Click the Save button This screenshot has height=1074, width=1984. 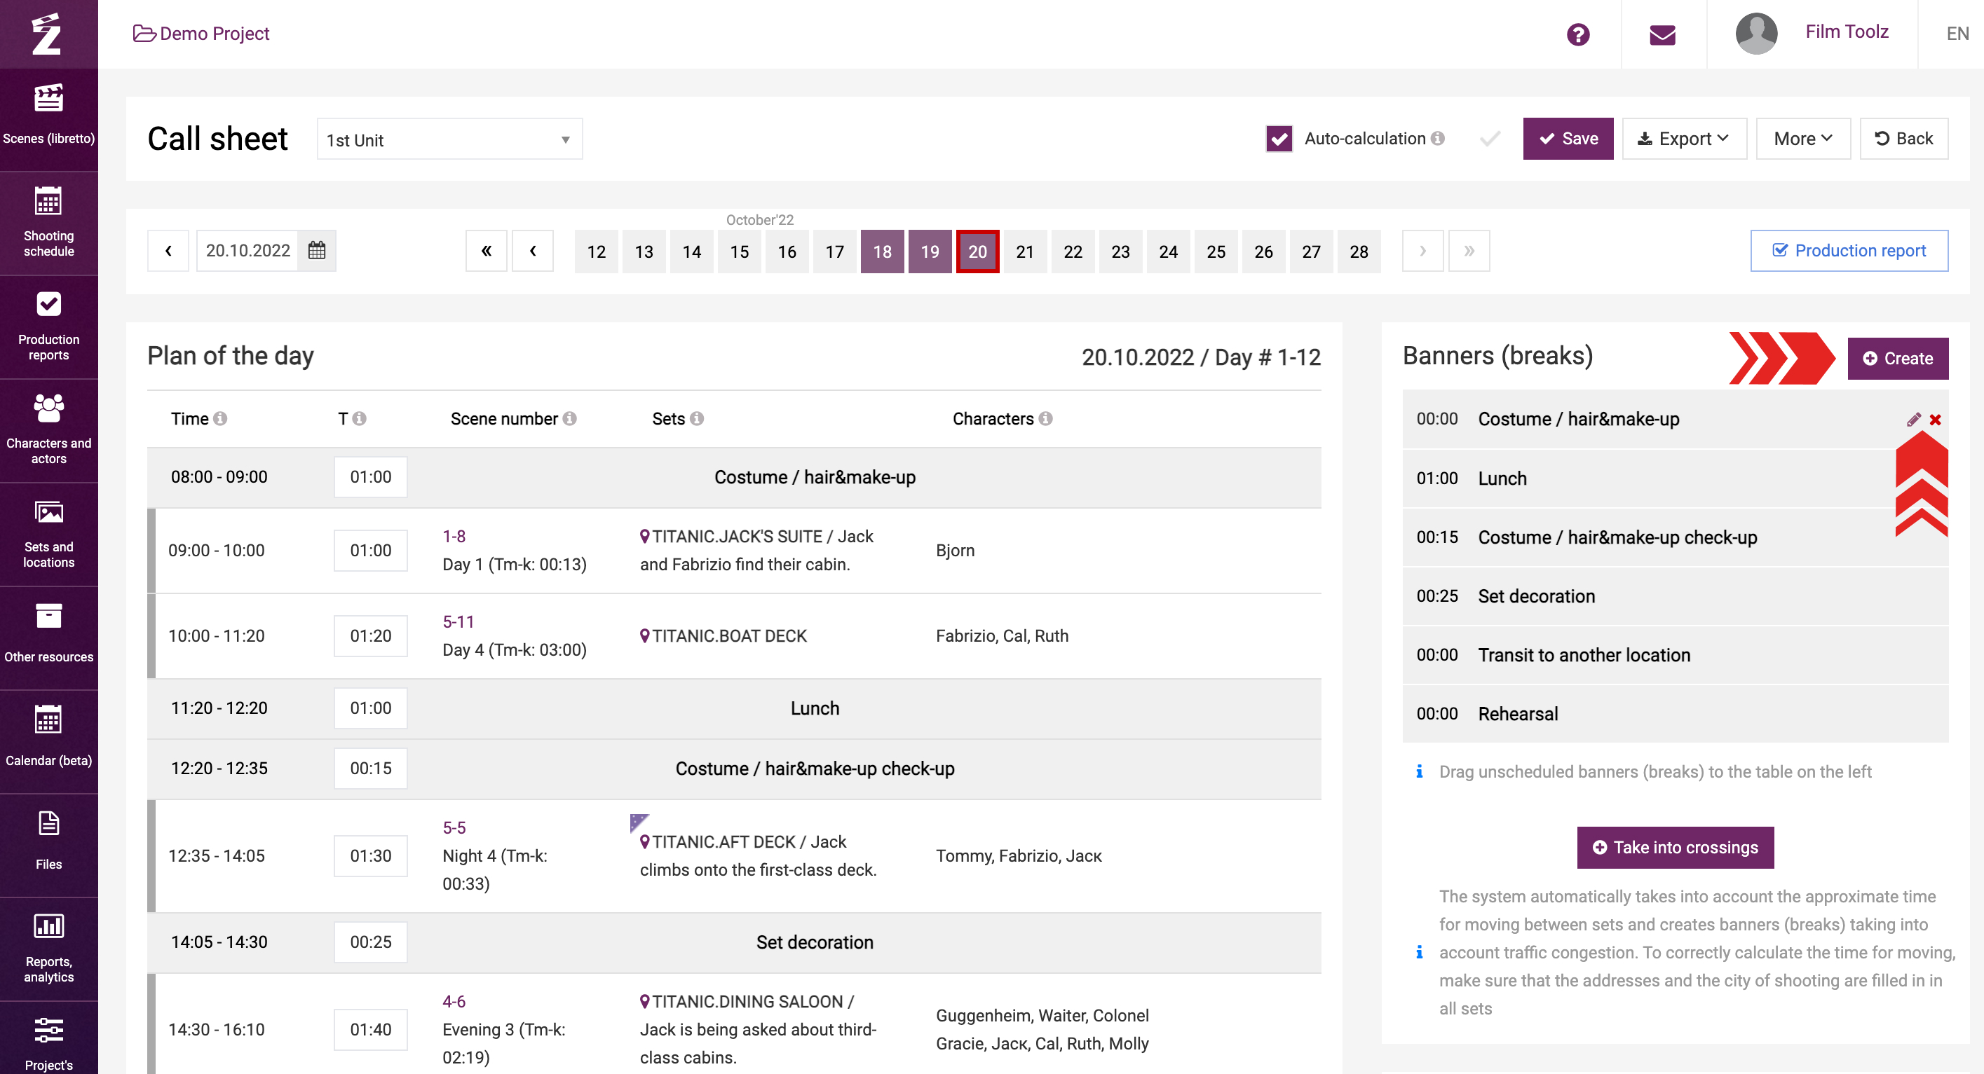(x=1568, y=139)
